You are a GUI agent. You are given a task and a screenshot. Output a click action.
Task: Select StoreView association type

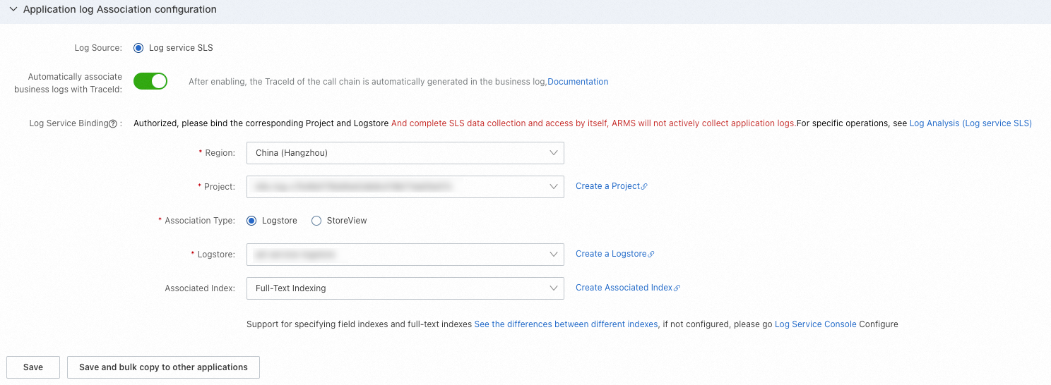tap(316, 221)
